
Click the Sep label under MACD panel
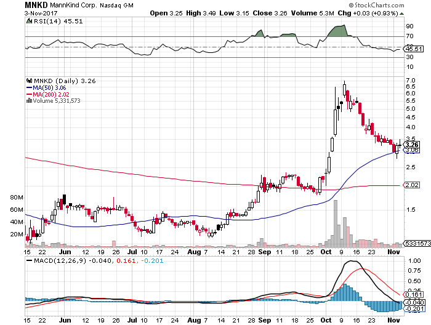265,320
